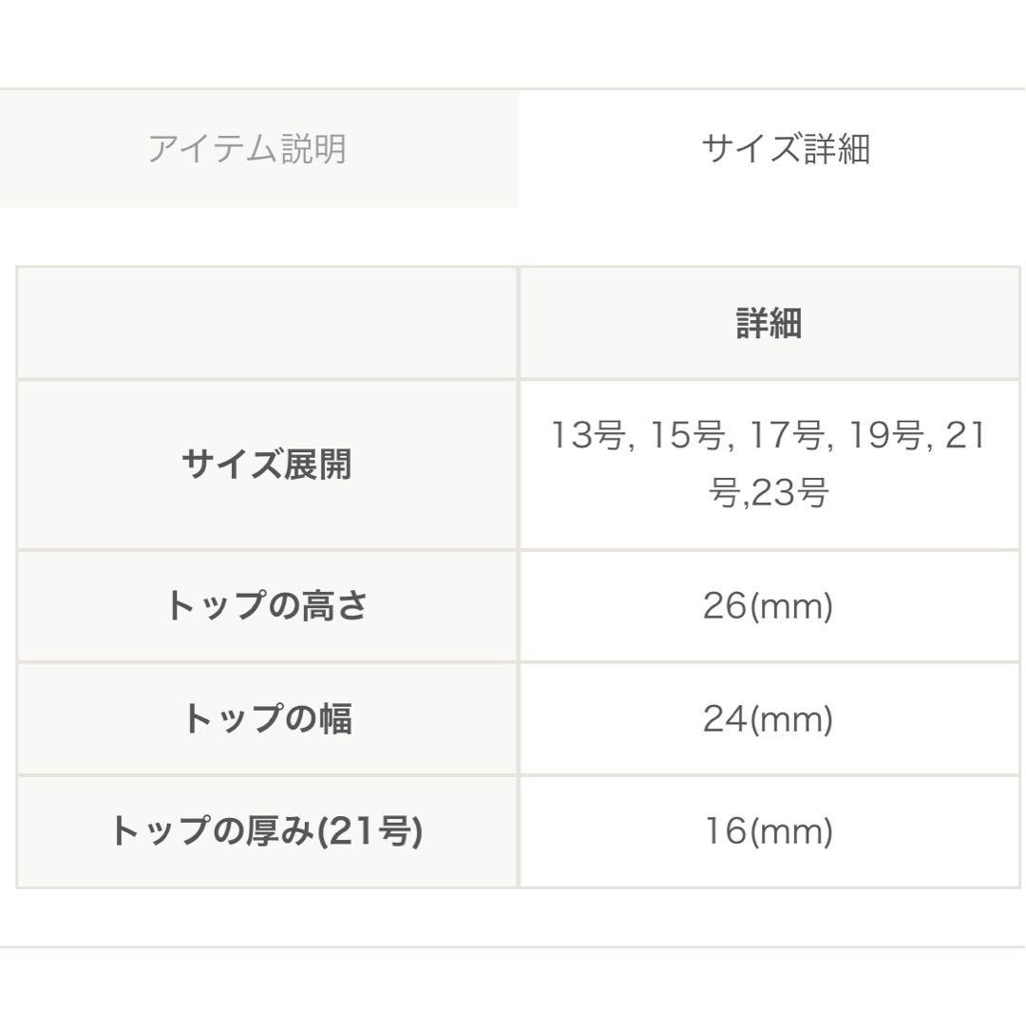1026x1026 pixels.
Task: Click the 21 ending the first size line
Action: coord(966,436)
